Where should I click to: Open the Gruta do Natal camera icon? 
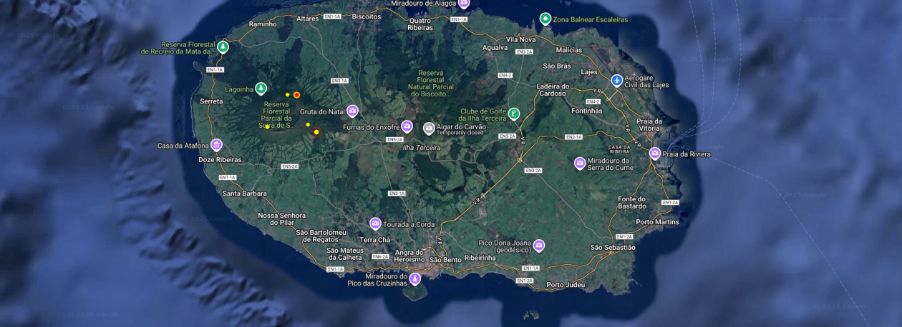352,111
